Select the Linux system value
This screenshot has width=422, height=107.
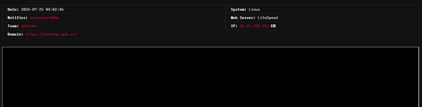[254, 9]
